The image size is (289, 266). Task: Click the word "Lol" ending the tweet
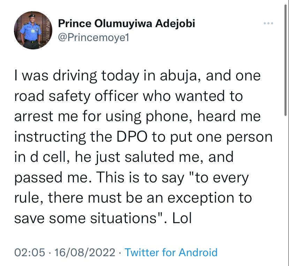(x=182, y=219)
